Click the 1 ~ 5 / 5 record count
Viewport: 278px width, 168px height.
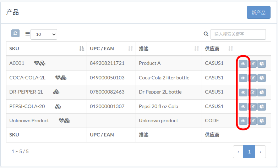[x=20, y=151]
